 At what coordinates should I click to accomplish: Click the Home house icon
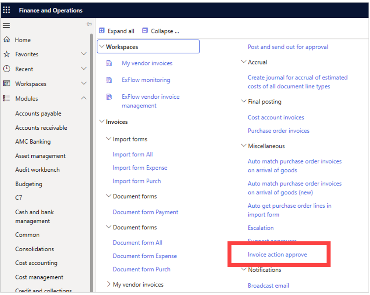[x=7, y=39]
